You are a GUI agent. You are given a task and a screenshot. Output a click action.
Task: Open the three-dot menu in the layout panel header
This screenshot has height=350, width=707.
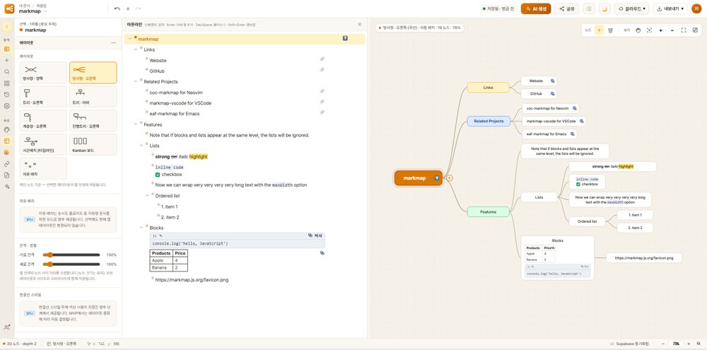pyautogui.click(x=113, y=43)
